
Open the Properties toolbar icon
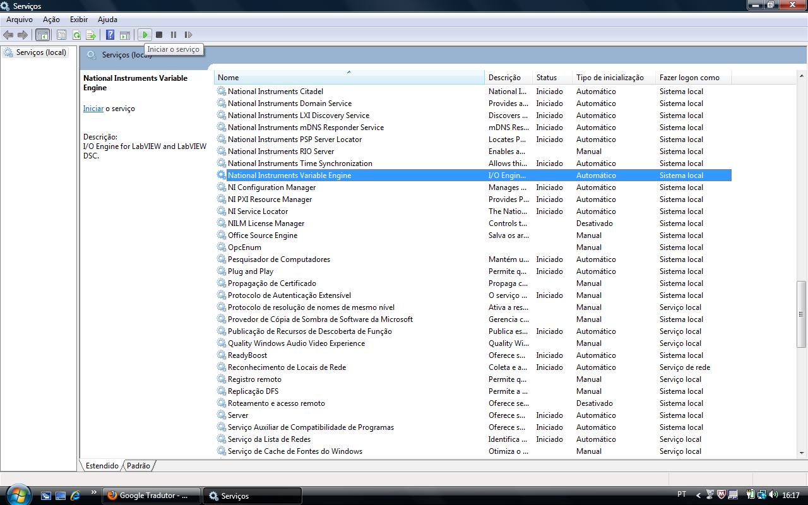tap(61, 35)
